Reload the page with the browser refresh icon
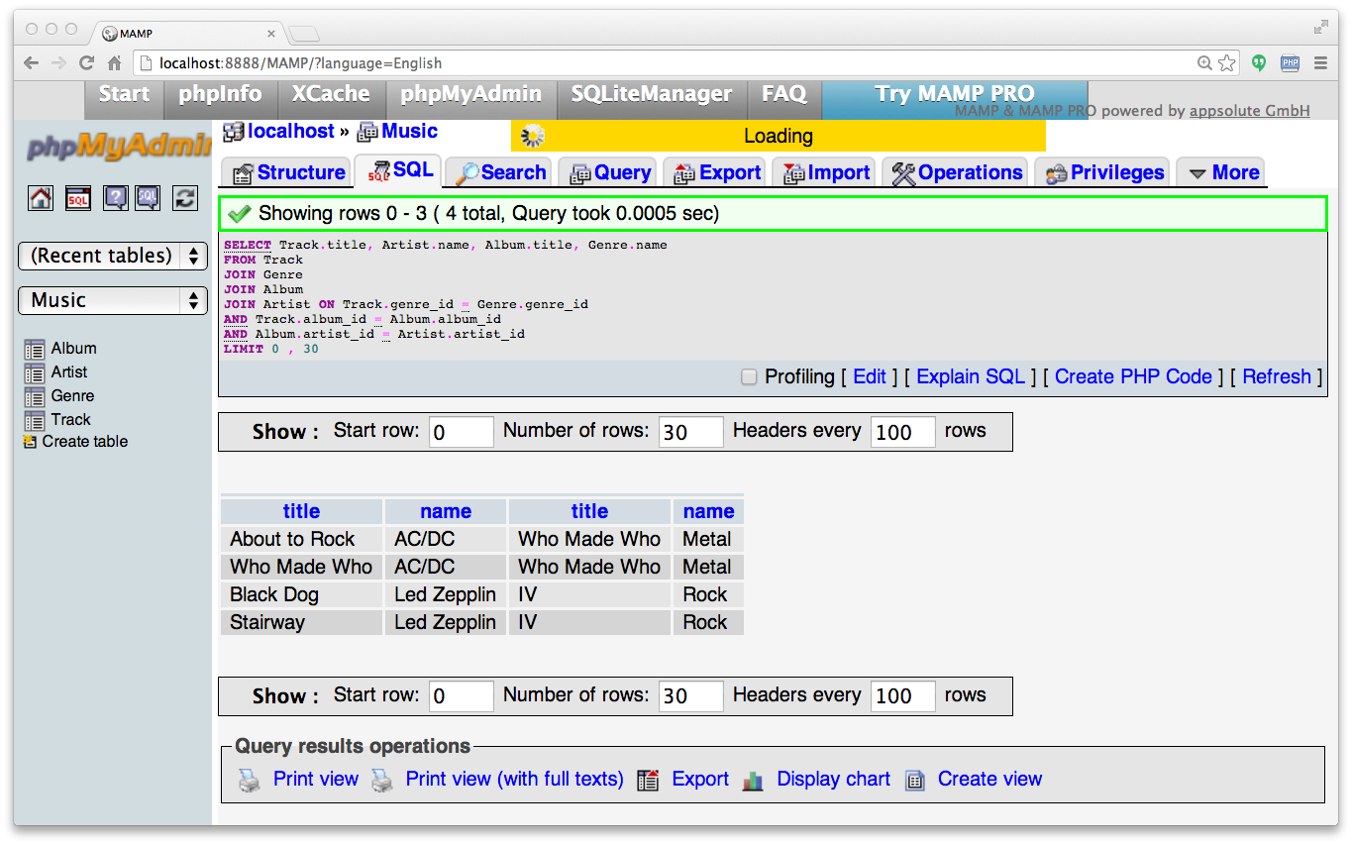The width and height of the screenshot is (1352, 845). [87, 62]
